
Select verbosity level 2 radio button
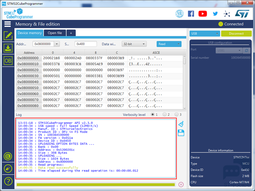165,114
